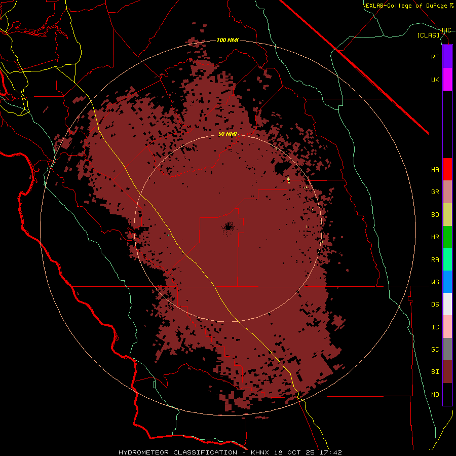Click the HR legend label
Screen dimensions: 456x456
435,237
